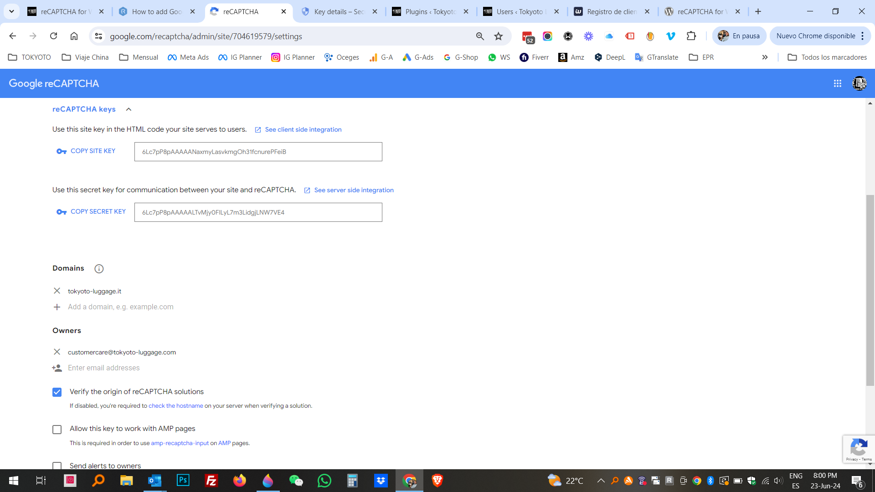Click the secret key text field

258,212
